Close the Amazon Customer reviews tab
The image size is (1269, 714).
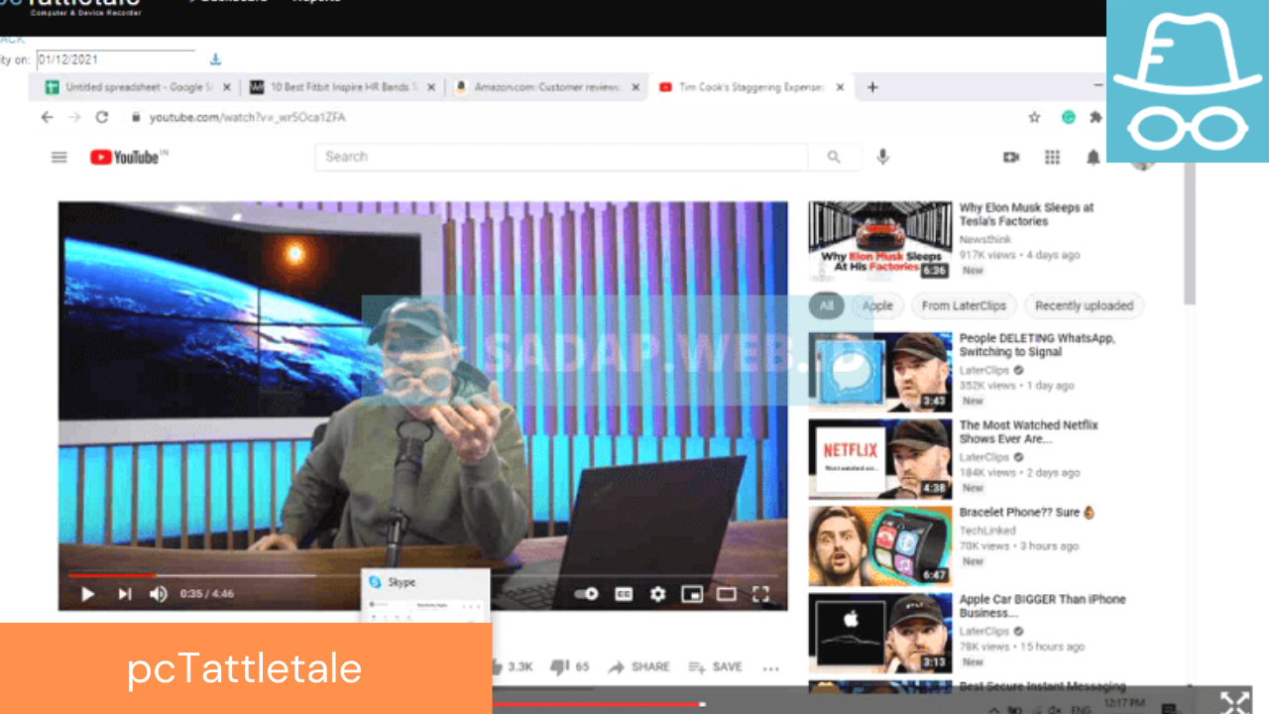[635, 87]
